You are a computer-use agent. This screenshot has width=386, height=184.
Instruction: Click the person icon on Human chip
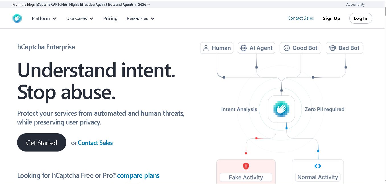[206, 48]
